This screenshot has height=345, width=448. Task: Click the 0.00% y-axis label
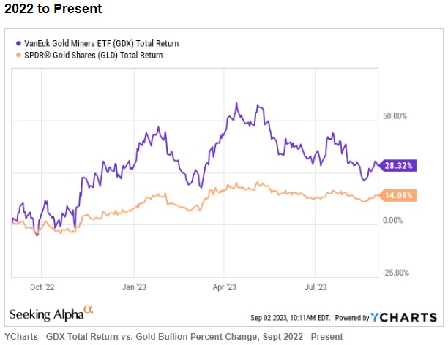tap(392, 220)
